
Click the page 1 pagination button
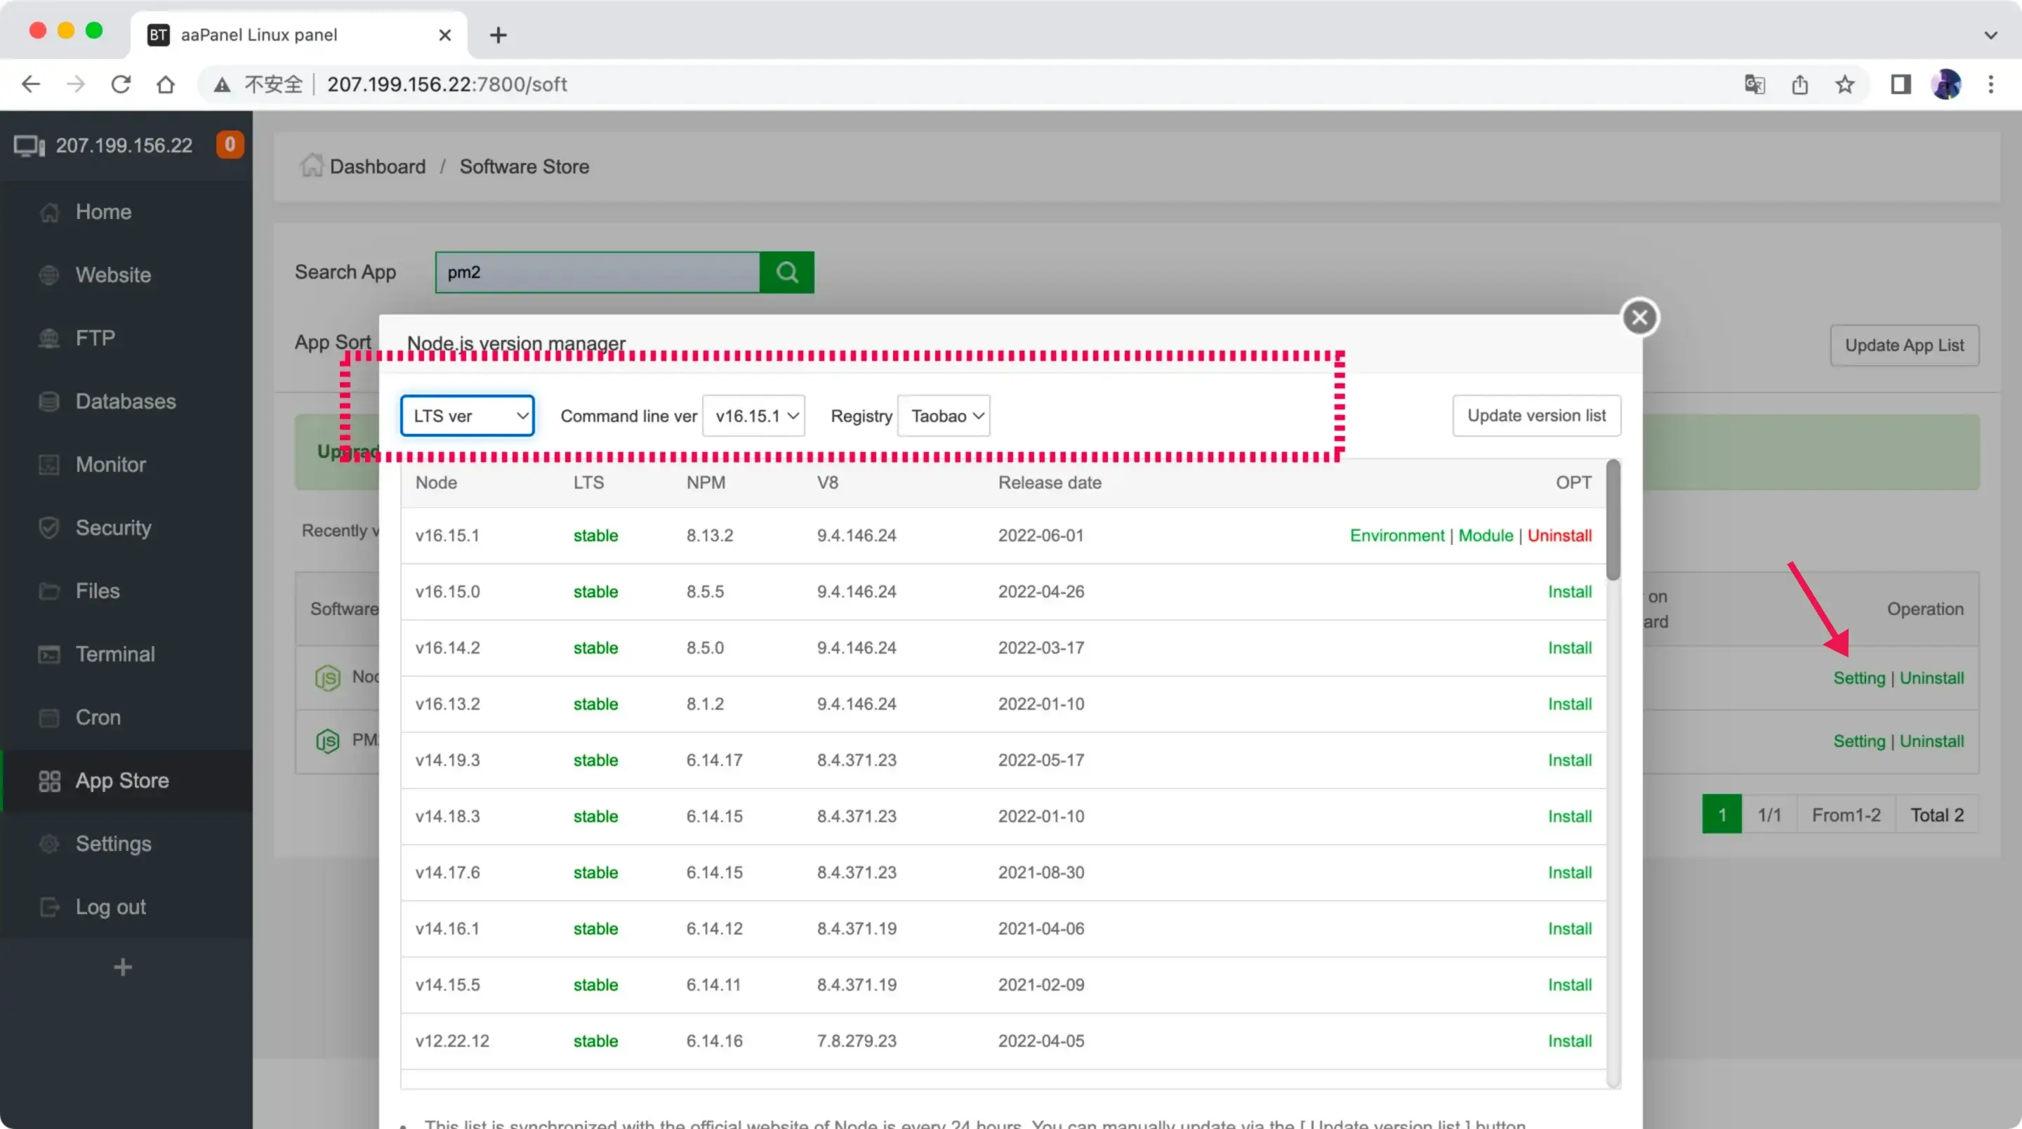pos(1722,815)
